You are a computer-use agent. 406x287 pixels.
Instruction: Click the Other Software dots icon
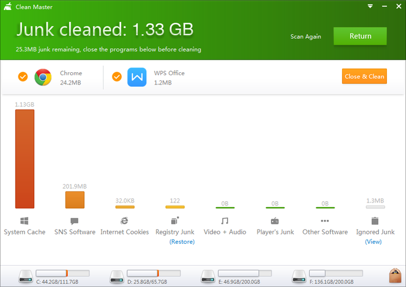click(325, 220)
